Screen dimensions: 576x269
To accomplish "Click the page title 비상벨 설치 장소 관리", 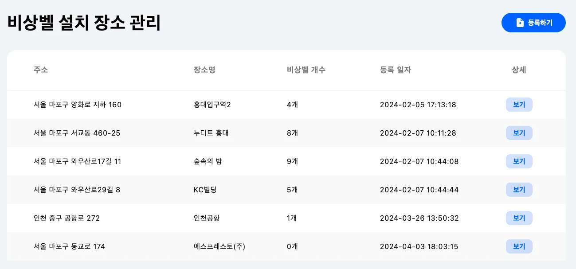I will point(84,23).
